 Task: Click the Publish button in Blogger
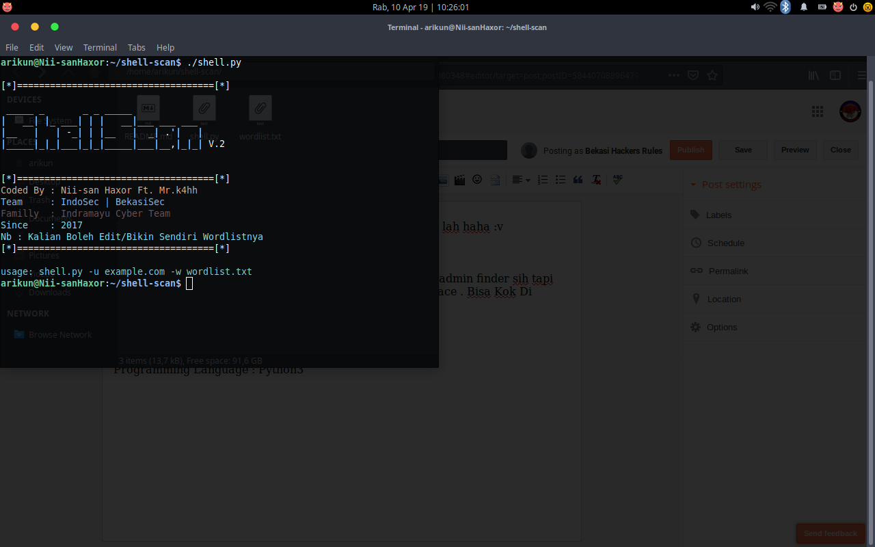[x=690, y=150]
